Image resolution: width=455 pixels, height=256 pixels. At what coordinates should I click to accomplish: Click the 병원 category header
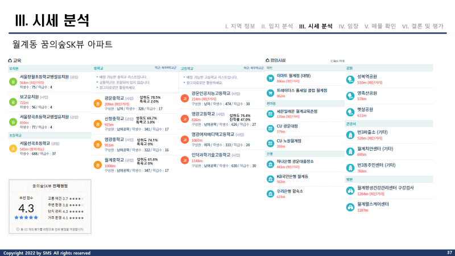(x=389, y=180)
